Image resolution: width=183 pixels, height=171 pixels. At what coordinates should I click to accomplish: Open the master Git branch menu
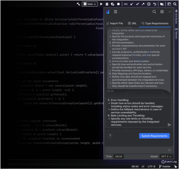point(165,167)
